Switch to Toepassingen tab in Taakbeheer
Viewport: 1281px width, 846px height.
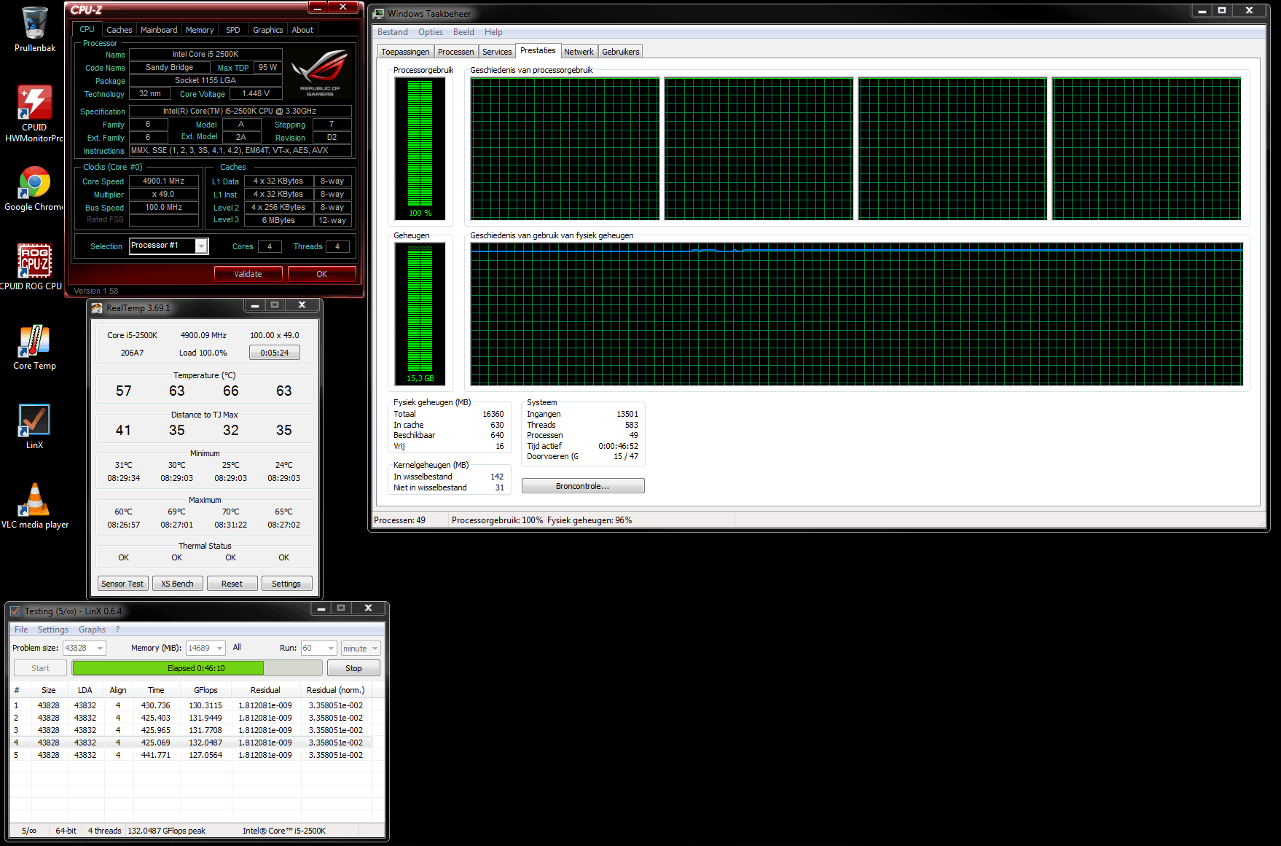pos(405,52)
